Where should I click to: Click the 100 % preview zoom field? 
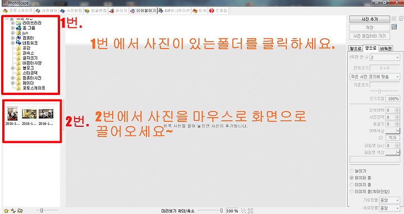232,211
